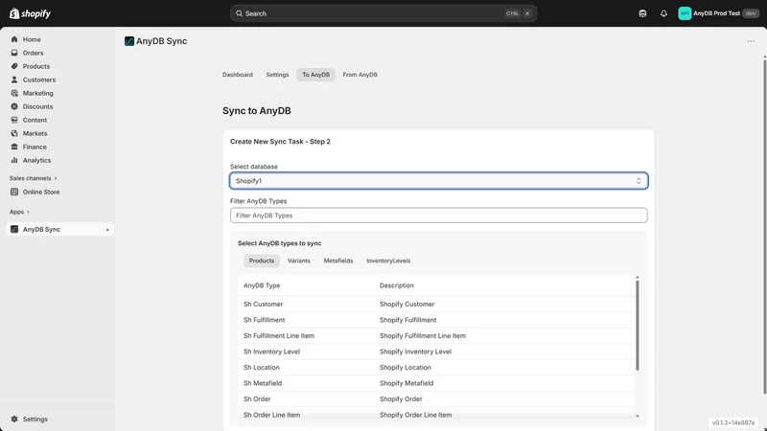Image resolution: width=767 pixels, height=431 pixels.
Task: Click the Discounts badge icon
Action: point(14,106)
